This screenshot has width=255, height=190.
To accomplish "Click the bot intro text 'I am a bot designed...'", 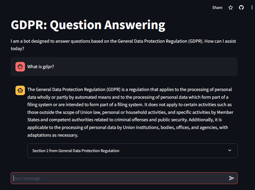I will 123,45.
